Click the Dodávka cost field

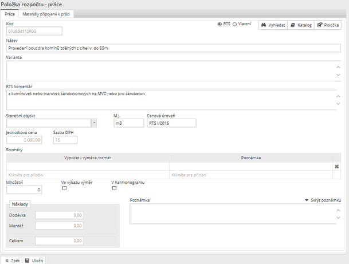(x=60, y=215)
